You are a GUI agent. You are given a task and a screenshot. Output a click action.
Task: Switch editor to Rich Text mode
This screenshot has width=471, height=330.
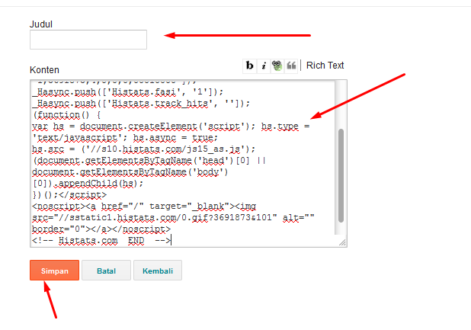tap(325, 65)
